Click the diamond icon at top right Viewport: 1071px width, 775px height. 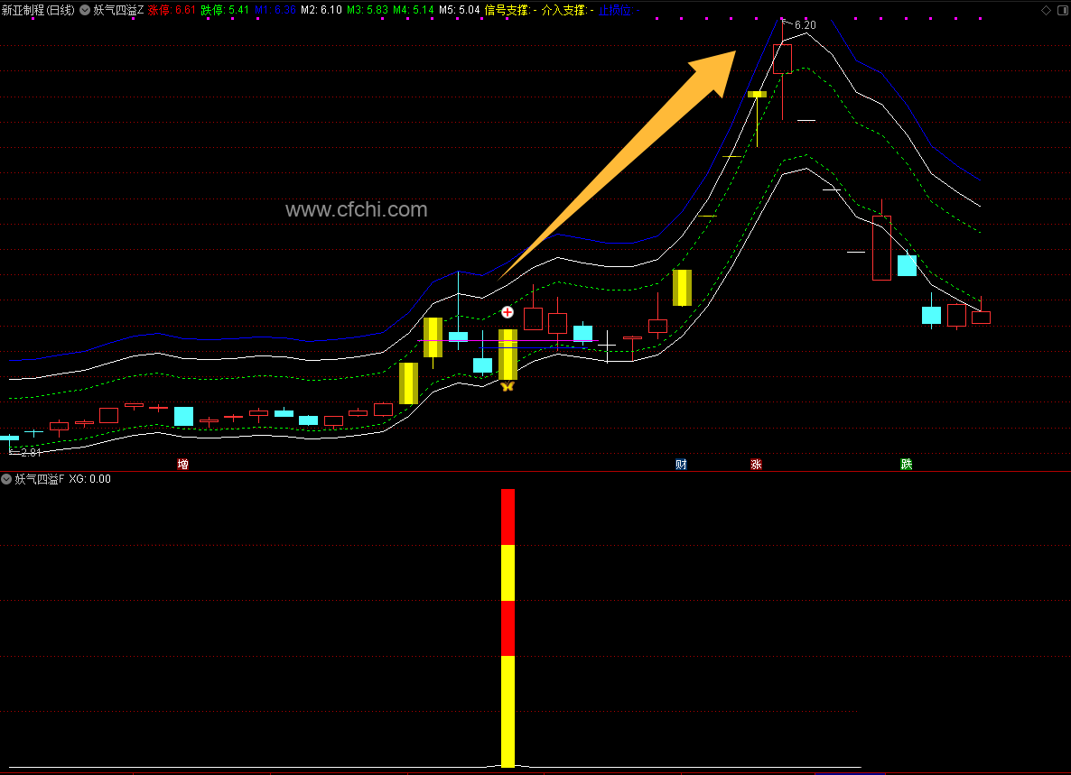(x=1046, y=10)
